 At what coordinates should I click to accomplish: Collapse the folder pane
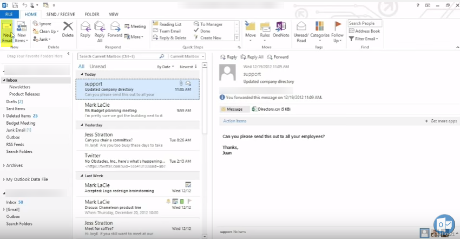pos(68,54)
